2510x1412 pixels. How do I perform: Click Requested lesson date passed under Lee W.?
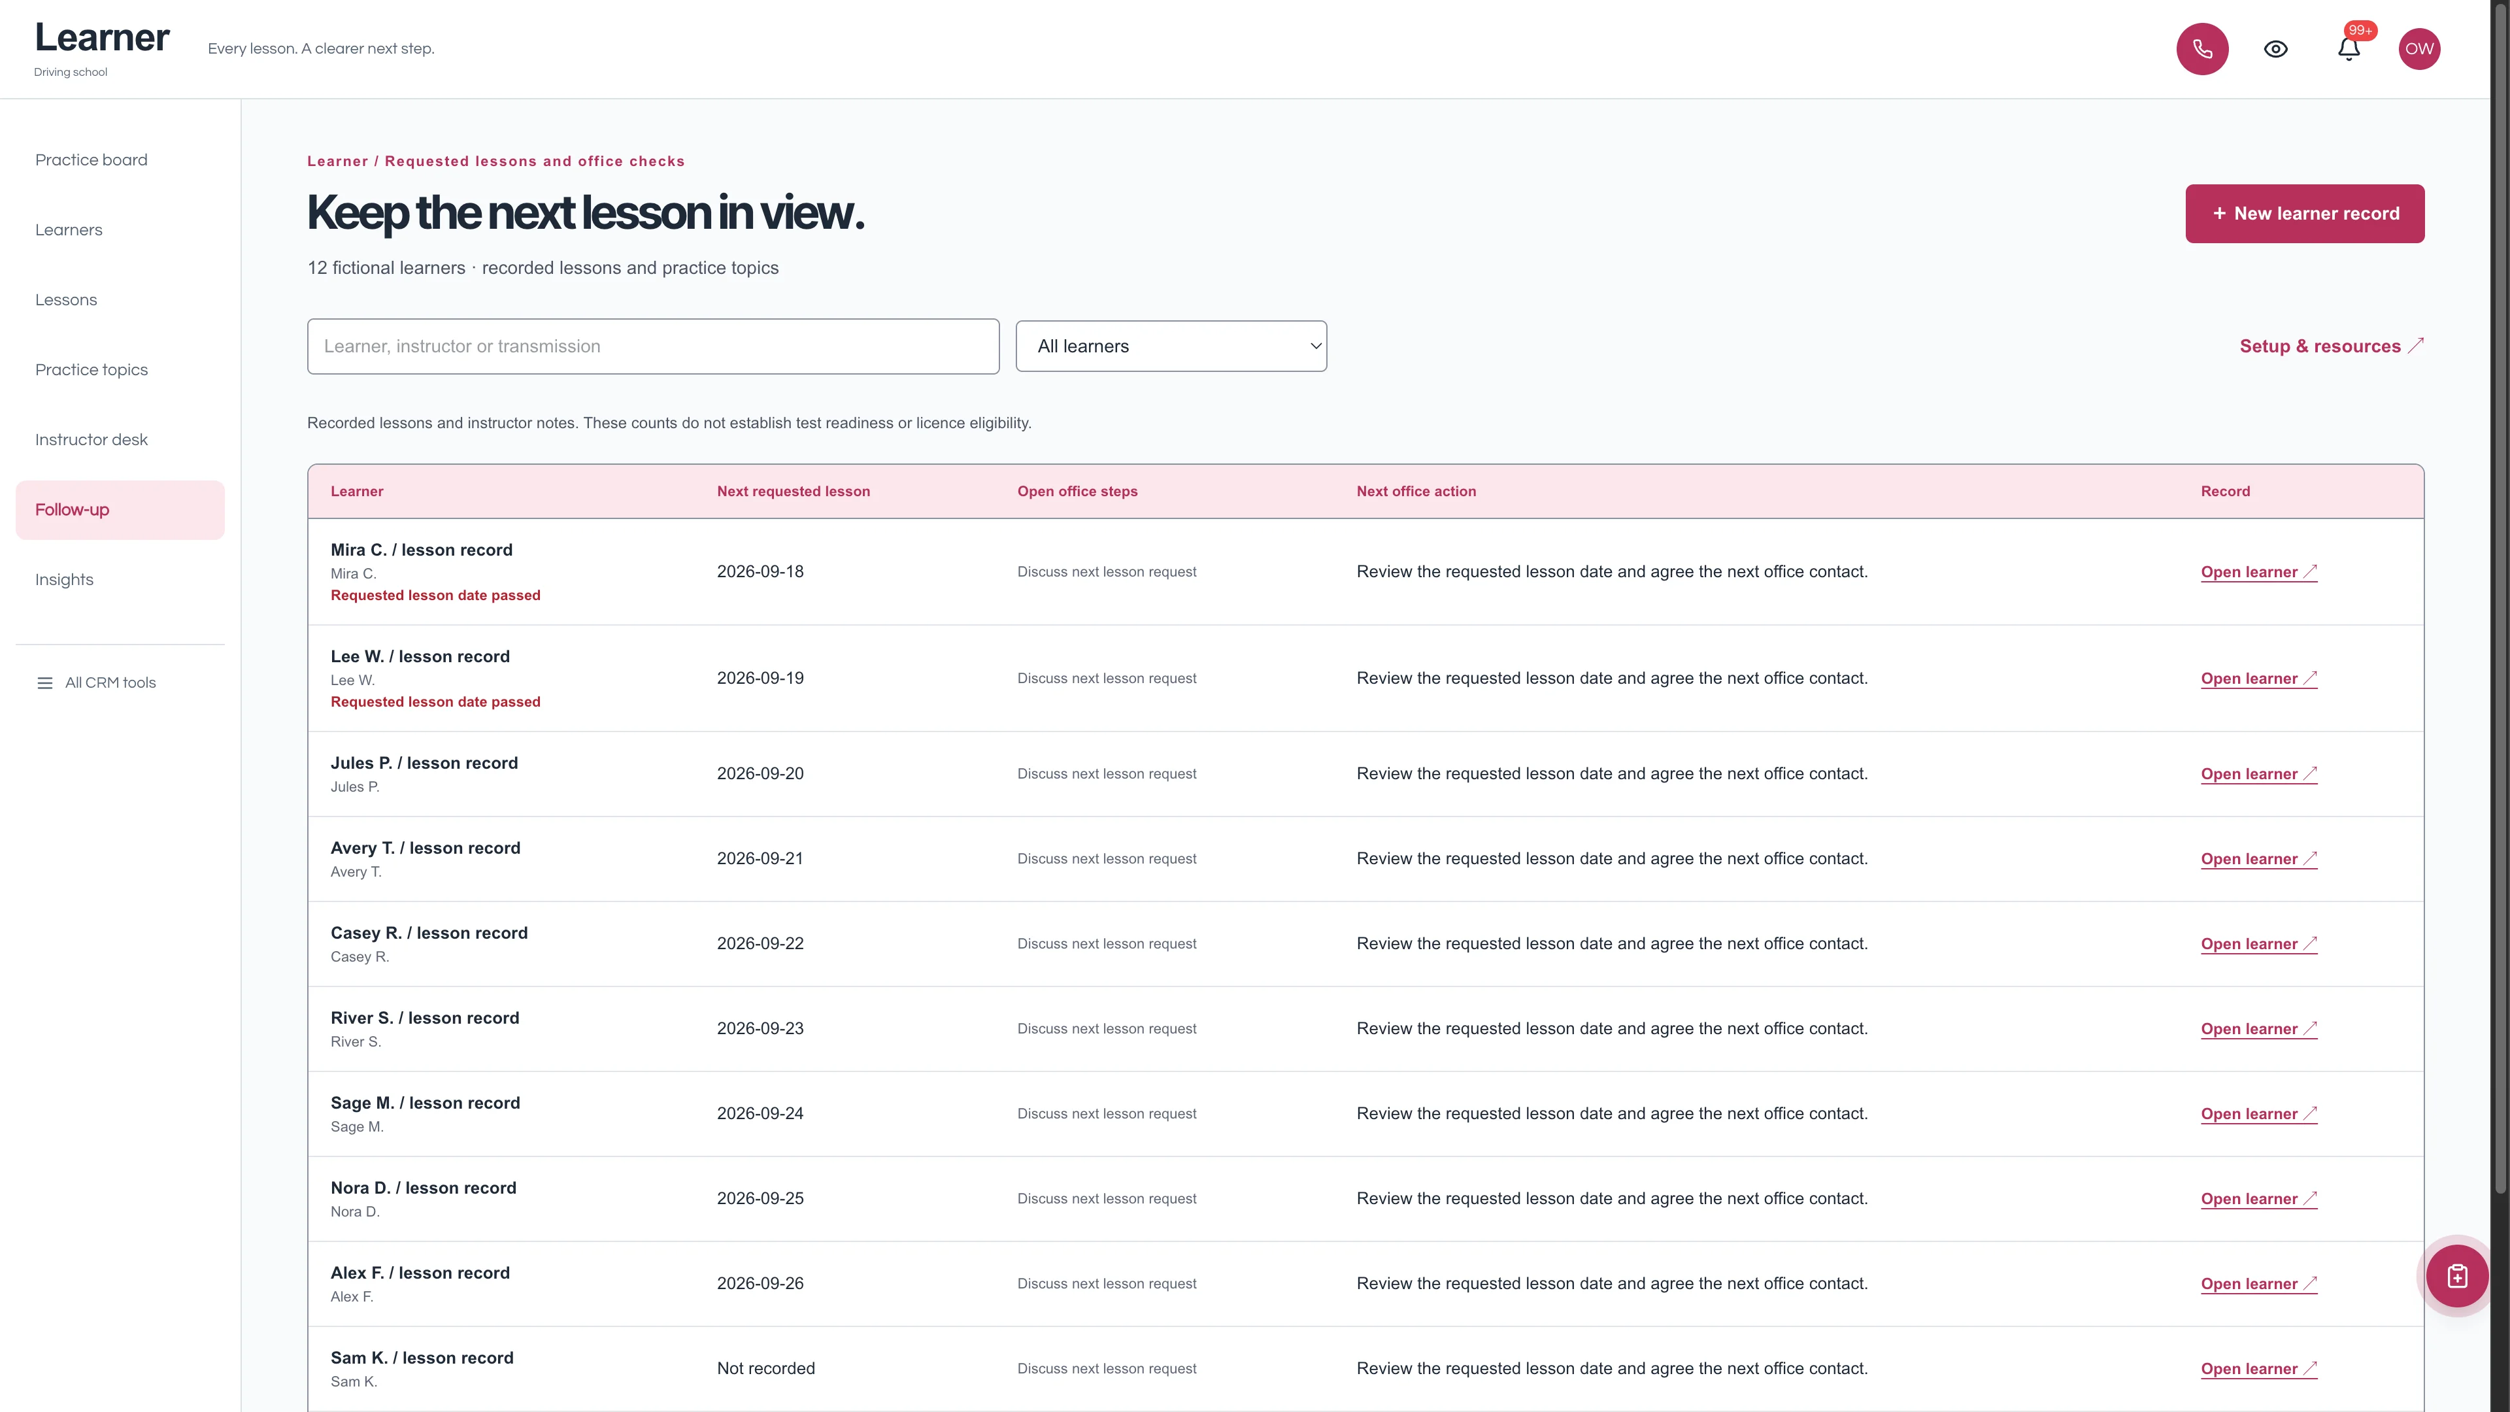(435, 701)
